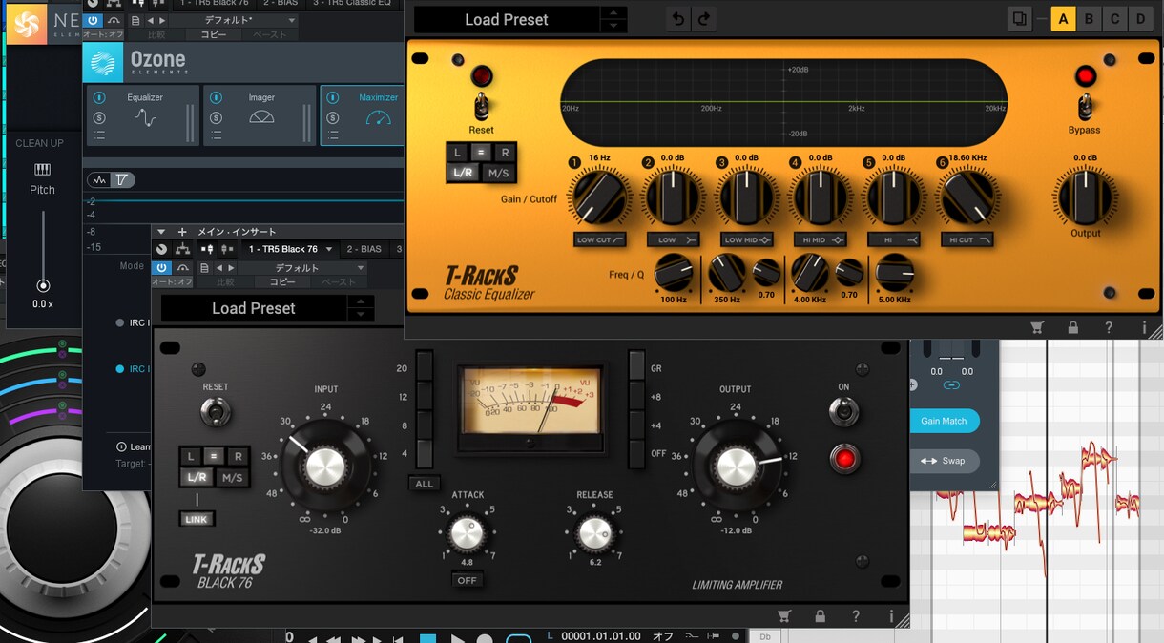Open Ozone Equalizer module curve icon

(145, 117)
